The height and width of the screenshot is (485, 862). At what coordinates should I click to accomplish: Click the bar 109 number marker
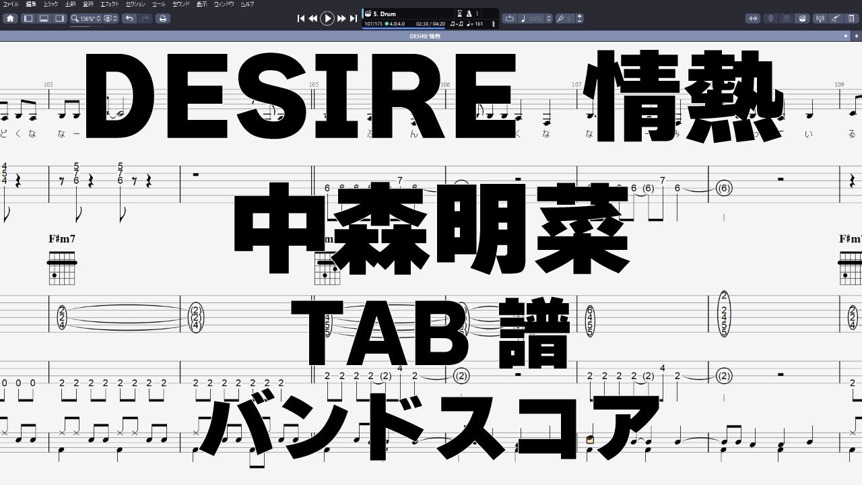pos(839,84)
